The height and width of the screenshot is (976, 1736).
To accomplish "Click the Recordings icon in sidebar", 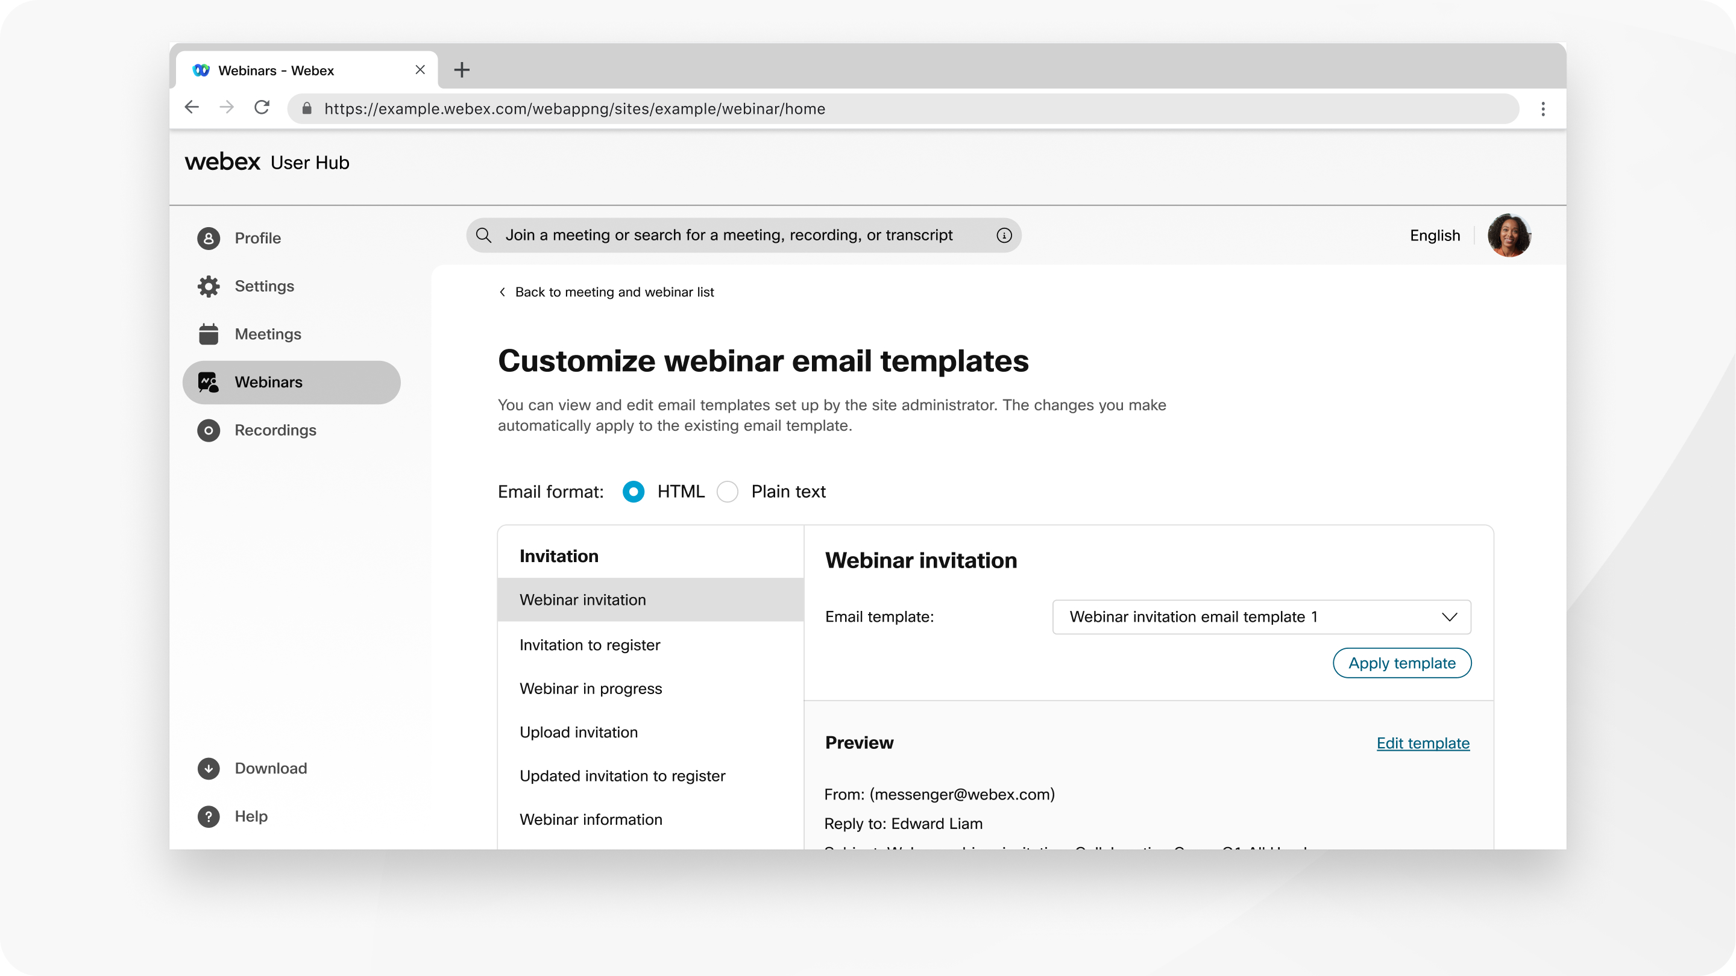I will (207, 429).
